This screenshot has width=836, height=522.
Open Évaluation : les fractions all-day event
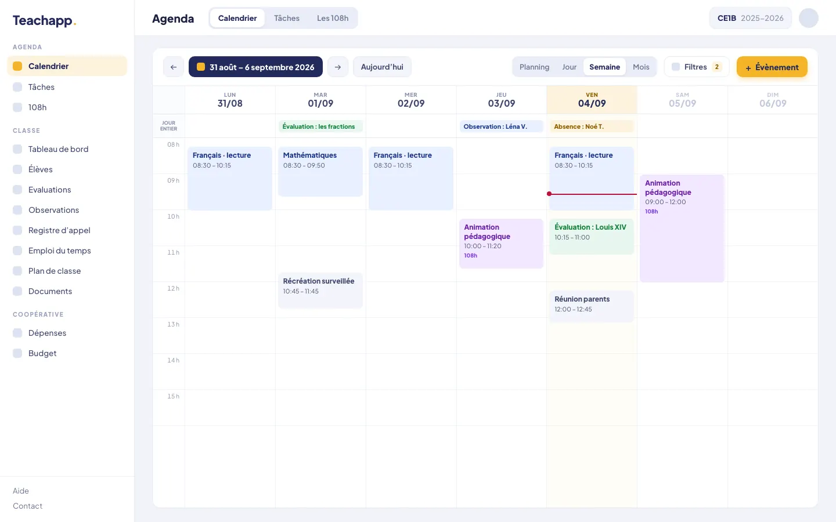[x=320, y=126]
